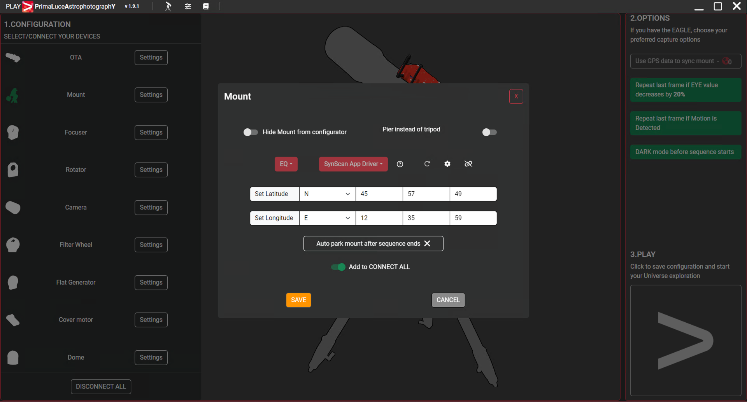Click the GPS satellite status icon
Screen dimensions: 747x402
point(726,61)
